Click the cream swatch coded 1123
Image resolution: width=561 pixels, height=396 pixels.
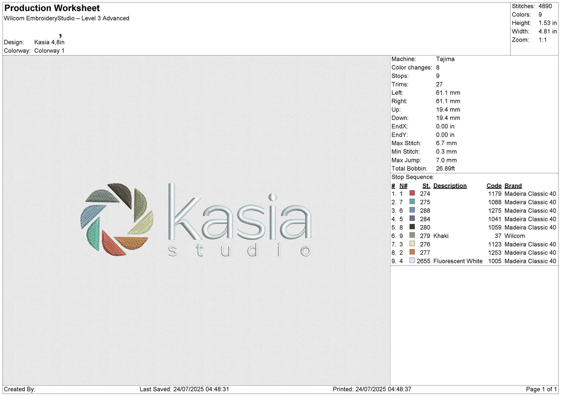tap(412, 244)
